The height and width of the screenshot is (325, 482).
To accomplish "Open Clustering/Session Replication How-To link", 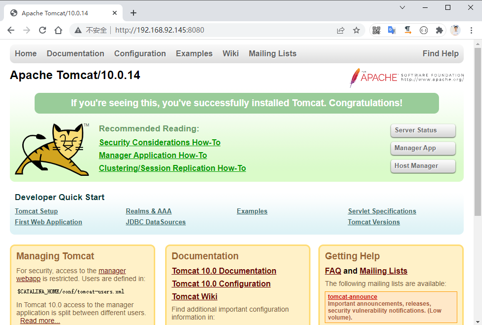I will tap(172, 168).
